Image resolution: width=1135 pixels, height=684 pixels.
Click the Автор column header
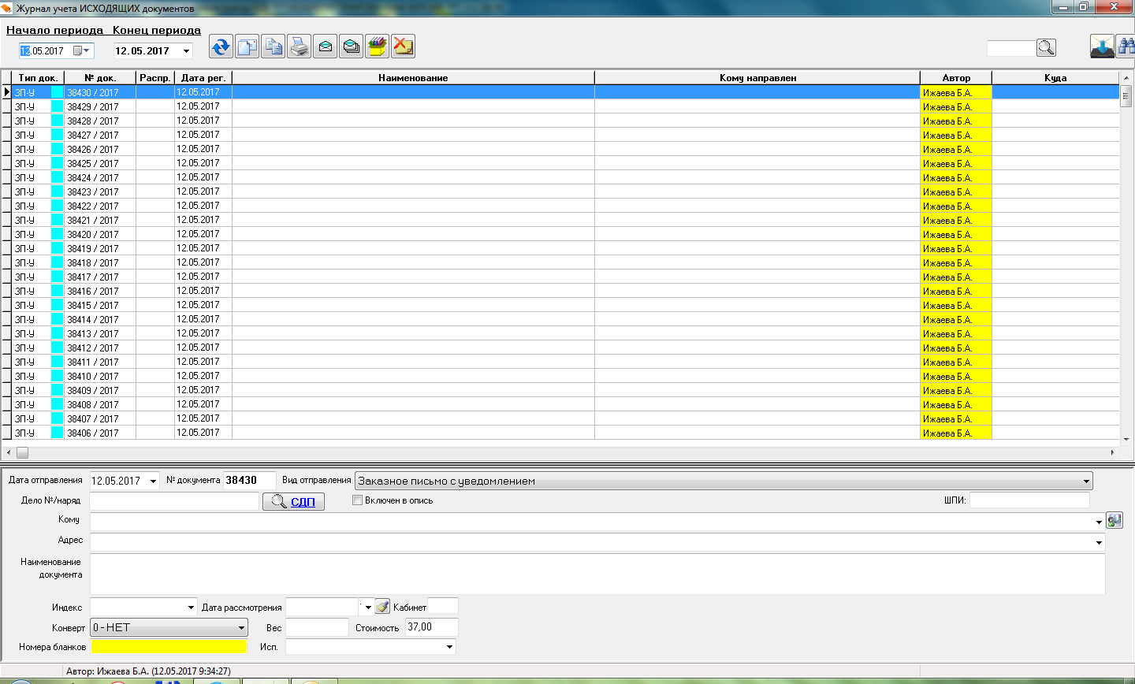pos(956,78)
